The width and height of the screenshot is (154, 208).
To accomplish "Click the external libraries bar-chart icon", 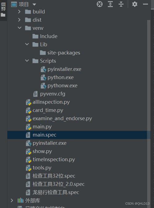I will 20,200.
